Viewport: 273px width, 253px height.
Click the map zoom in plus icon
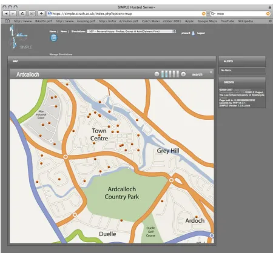(183, 74)
